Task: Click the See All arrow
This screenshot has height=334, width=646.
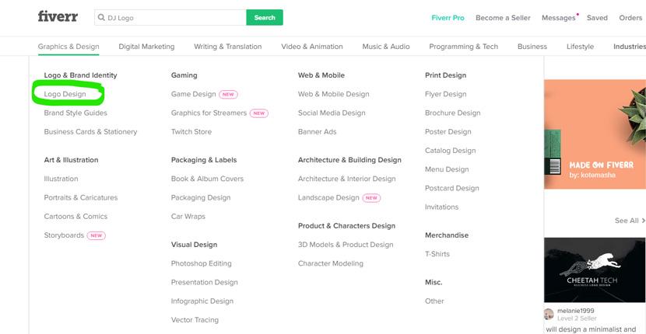Action: (643, 221)
